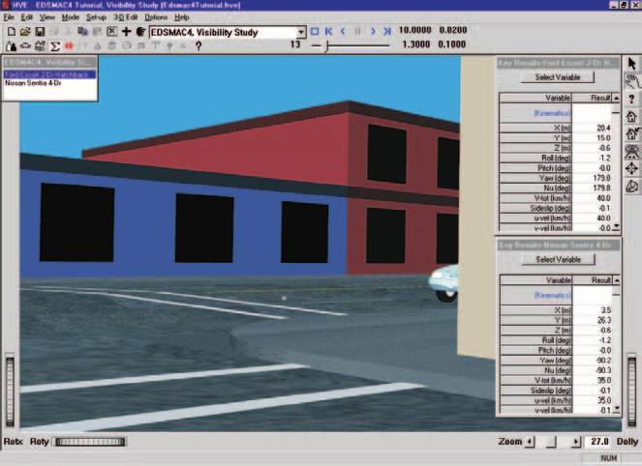This screenshot has height=466, width=642.
Task: Select the hand pan tool in the viewer
Action: (631, 81)
